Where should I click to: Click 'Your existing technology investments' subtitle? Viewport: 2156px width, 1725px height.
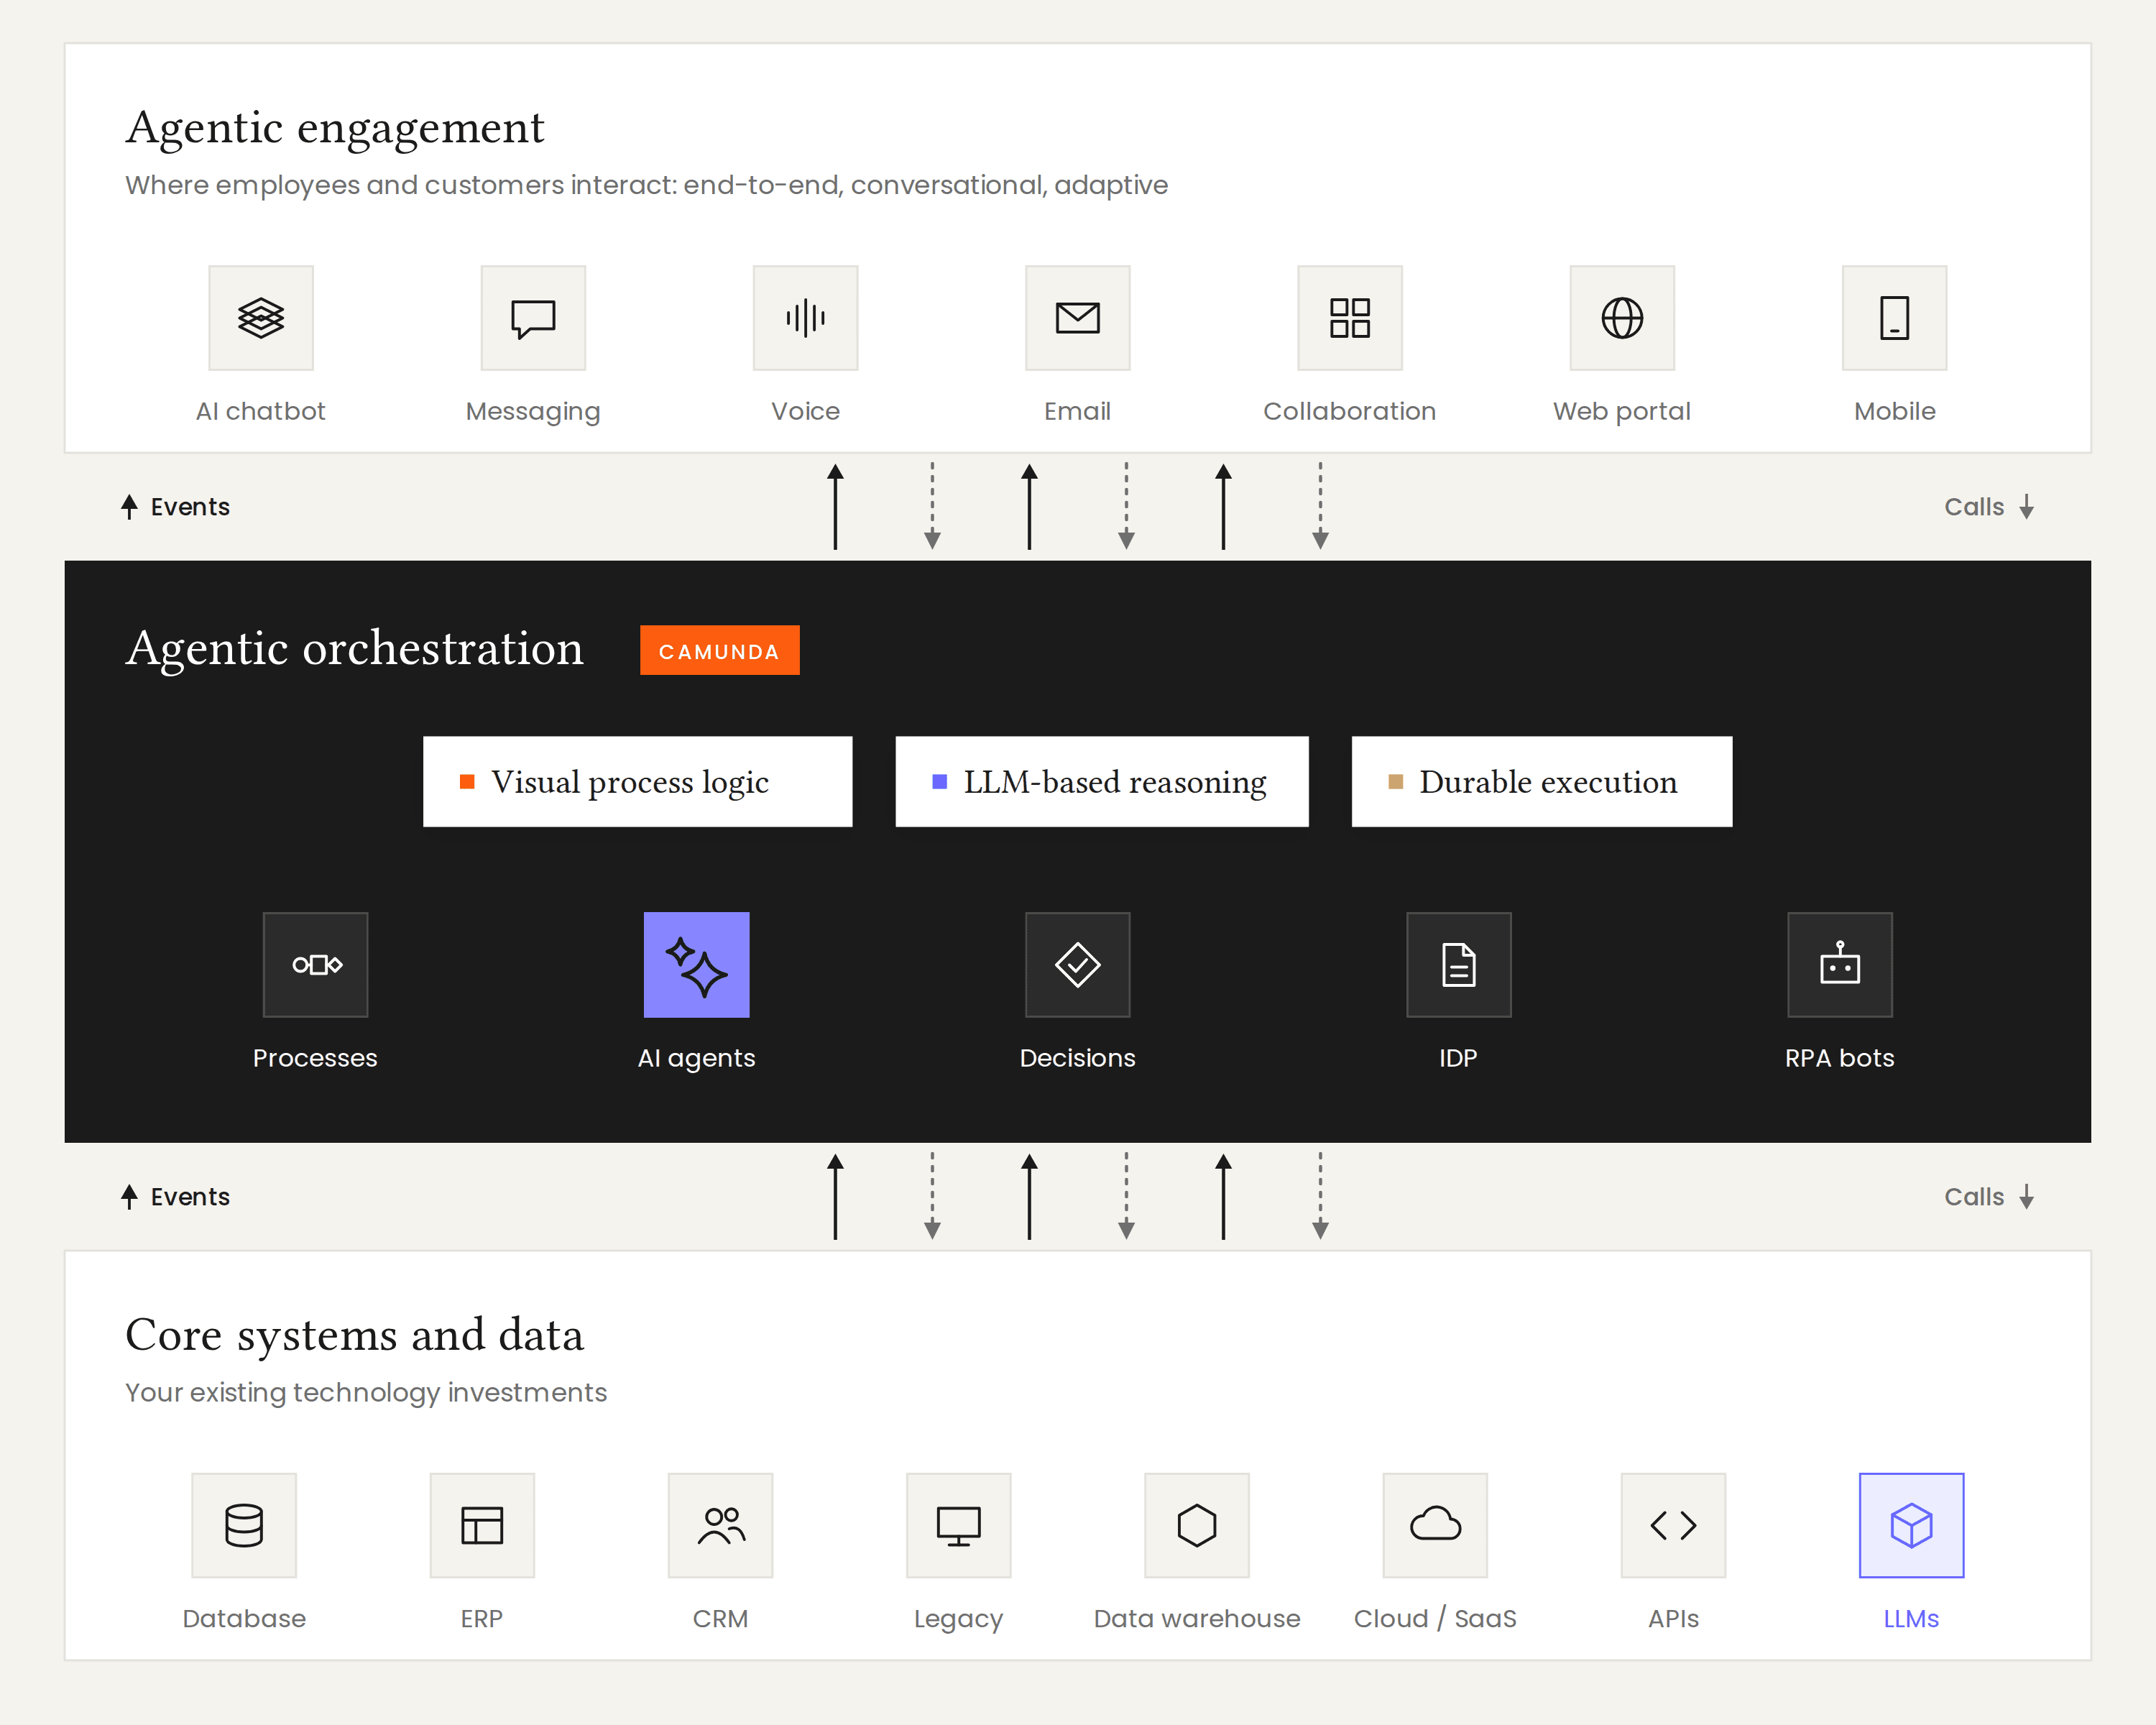366,1393
